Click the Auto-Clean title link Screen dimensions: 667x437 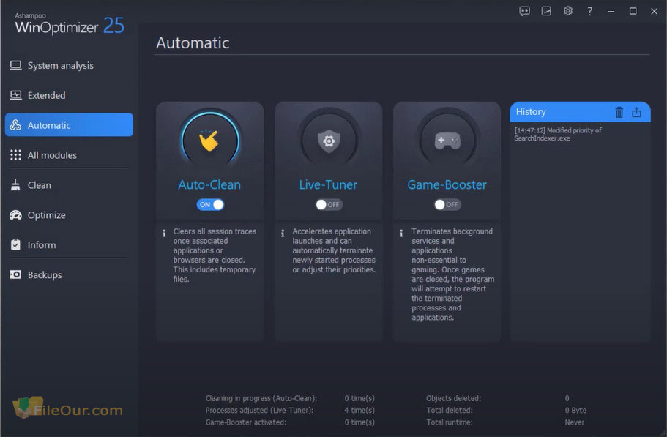(209, 185)
